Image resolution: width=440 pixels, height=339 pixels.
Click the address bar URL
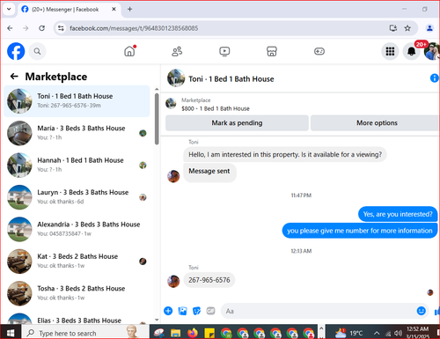tap(134, 28)
